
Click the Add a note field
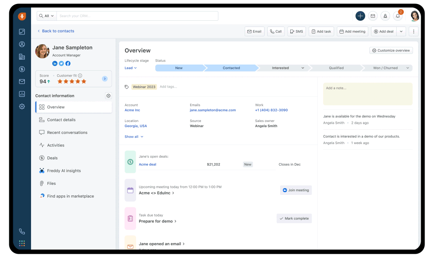[367, 94]
